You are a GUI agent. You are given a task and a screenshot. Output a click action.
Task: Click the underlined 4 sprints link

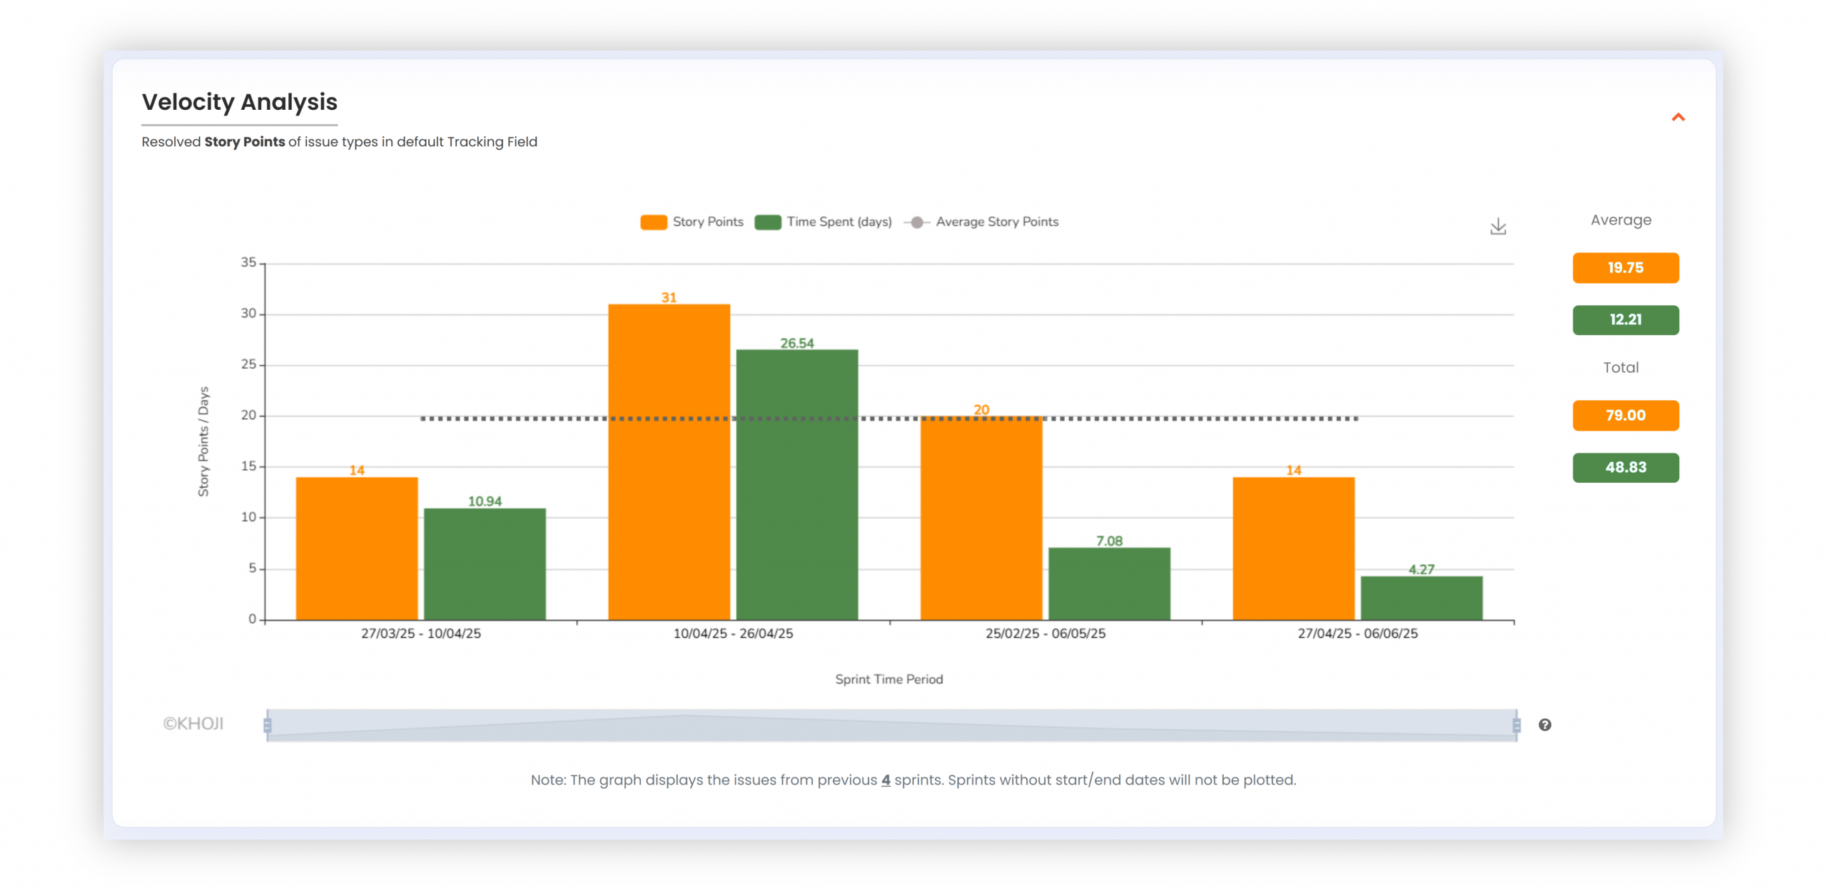point(886,780)
